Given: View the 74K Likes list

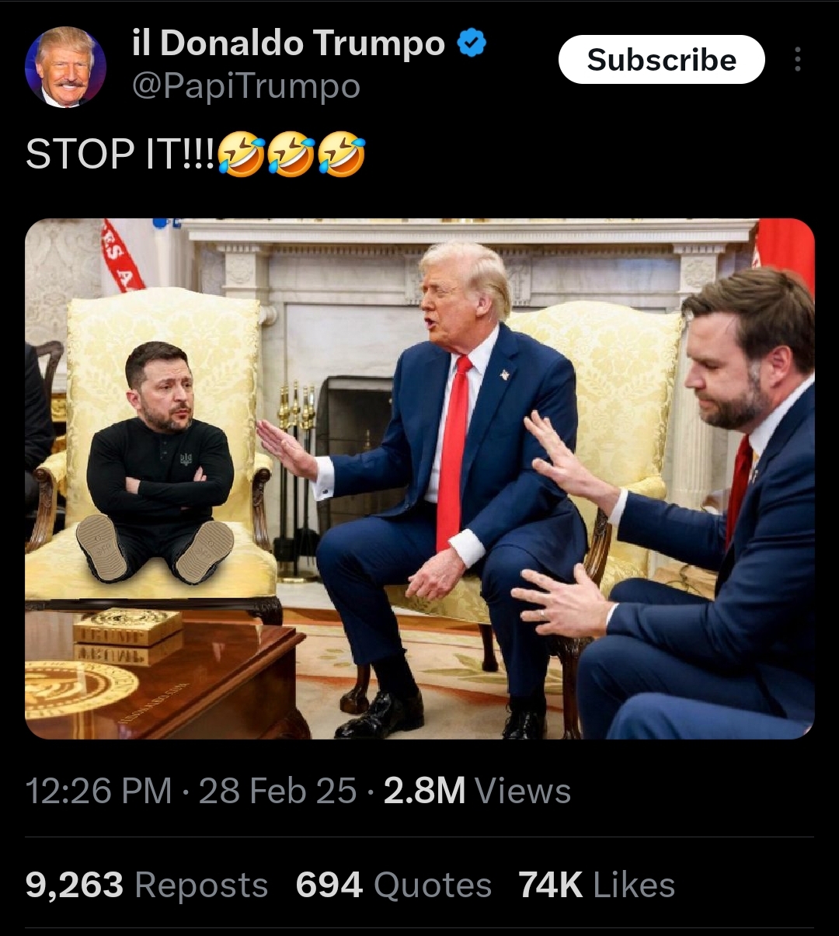Looking at the screenshot, I should pos(597,885).
